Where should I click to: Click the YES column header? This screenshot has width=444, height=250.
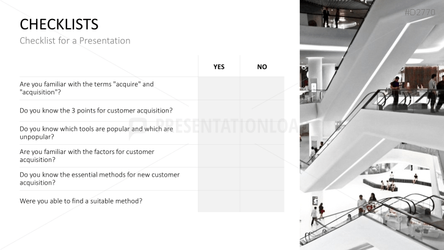(x=219, y=67)
